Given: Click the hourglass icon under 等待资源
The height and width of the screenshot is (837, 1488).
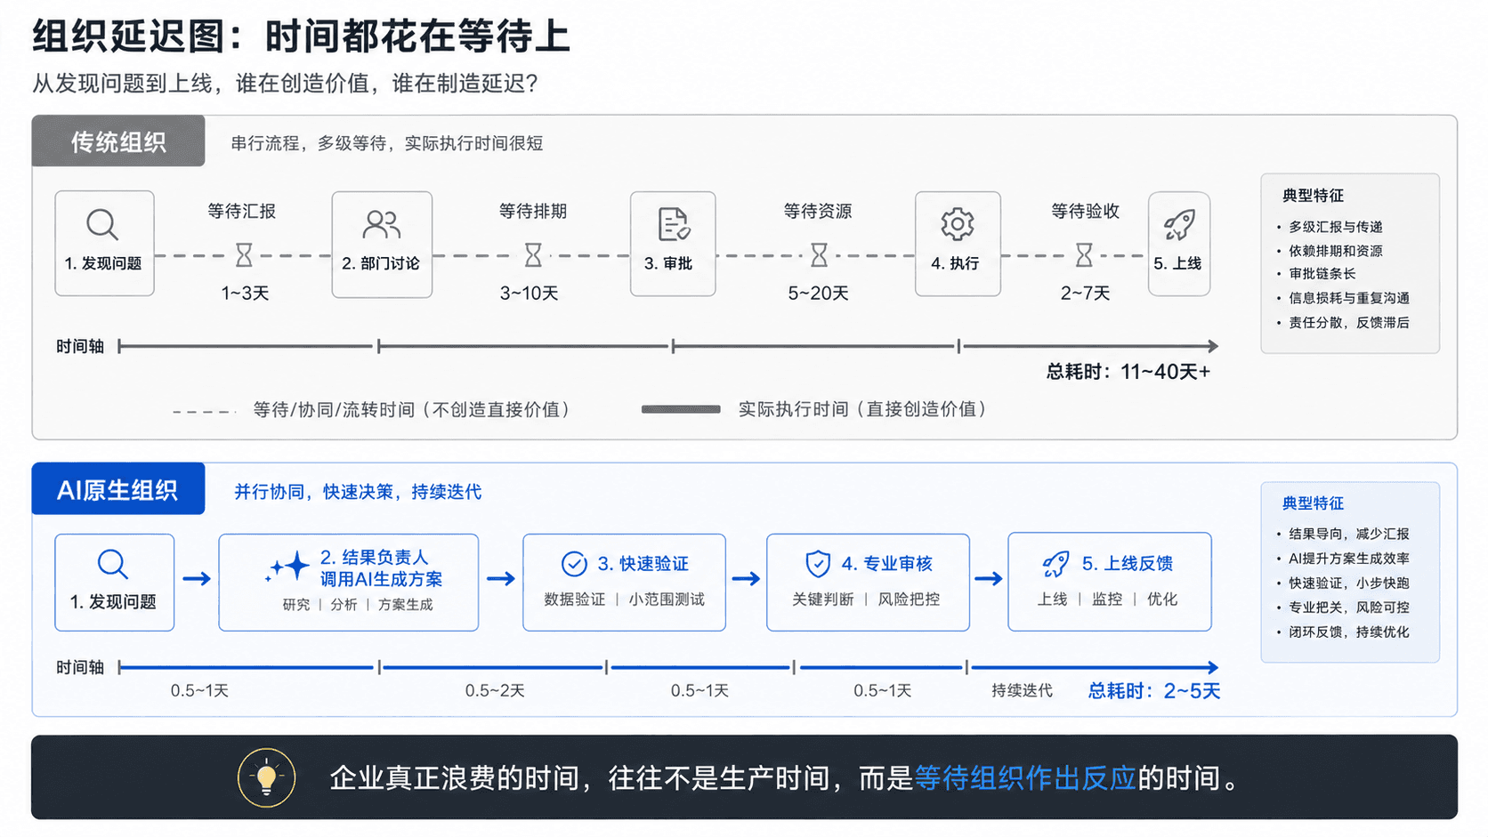Looking at the screenshot, I should (x=819, y=255).
